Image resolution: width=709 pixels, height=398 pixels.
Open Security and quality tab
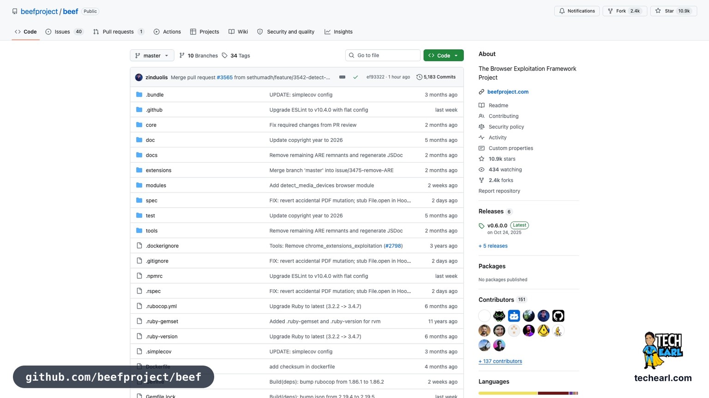pos(286,32)
